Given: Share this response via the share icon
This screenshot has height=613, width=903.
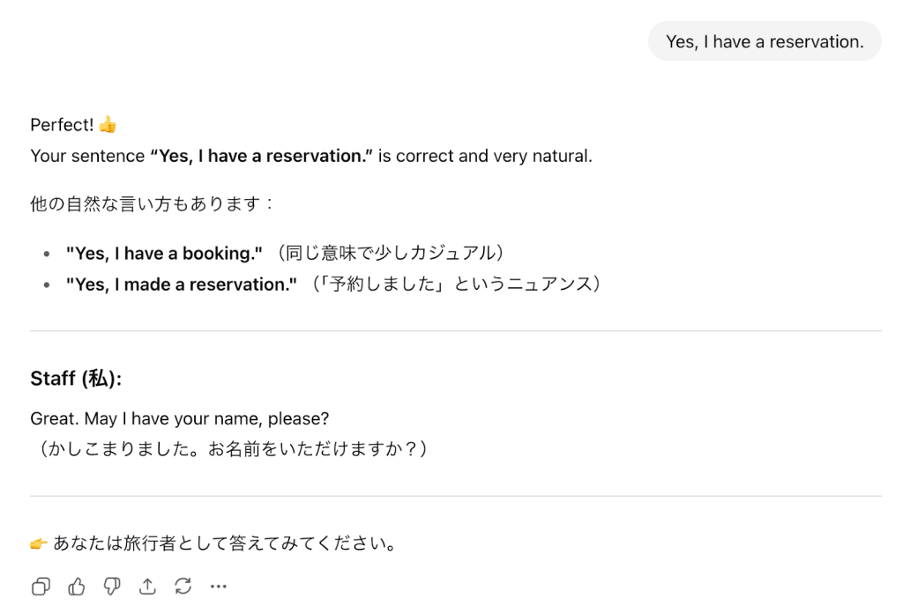Looking at the screenshot, I should coord(148,586).
